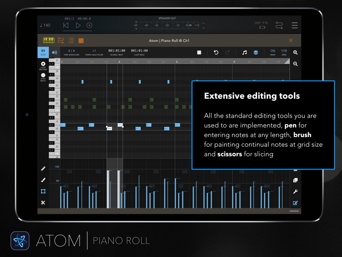Click the Atom app logo icon
This screenshot has height=257, width=342.
[20, 241]
